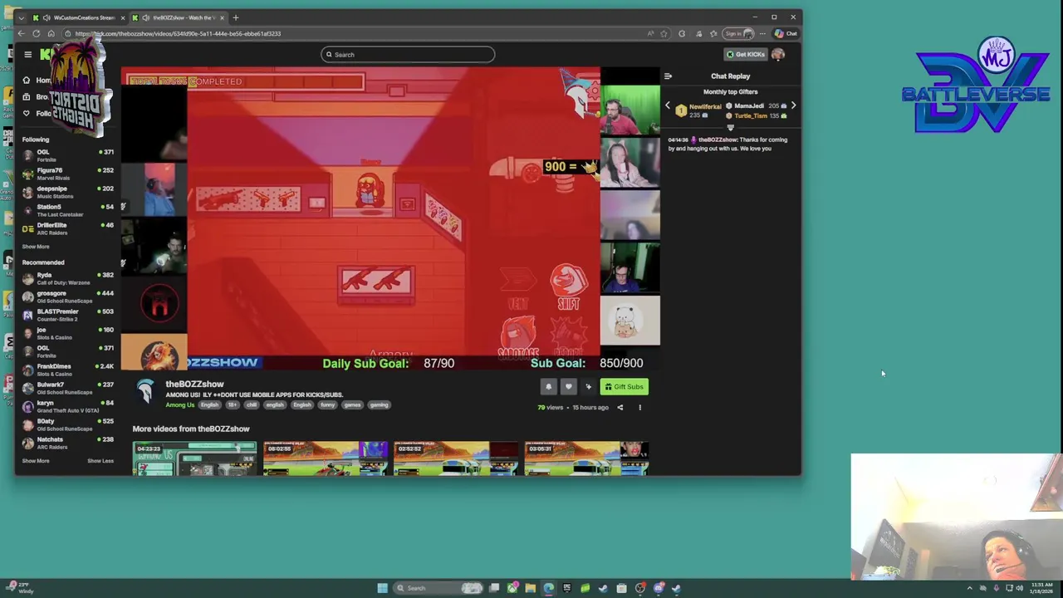This screenshot has height=598, width=1063.
Task: Collapse the Chat Replay panel icon
Action: pyautogui.click(x=668, y=76)
